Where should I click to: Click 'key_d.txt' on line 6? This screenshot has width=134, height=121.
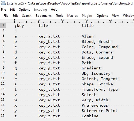[49, 52]
